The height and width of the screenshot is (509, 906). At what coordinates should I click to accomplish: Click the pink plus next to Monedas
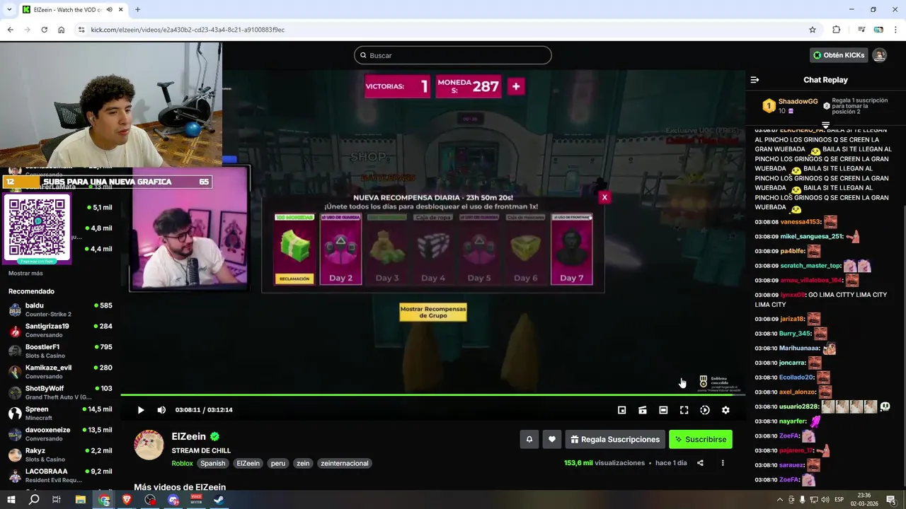[x=516, y=86]
